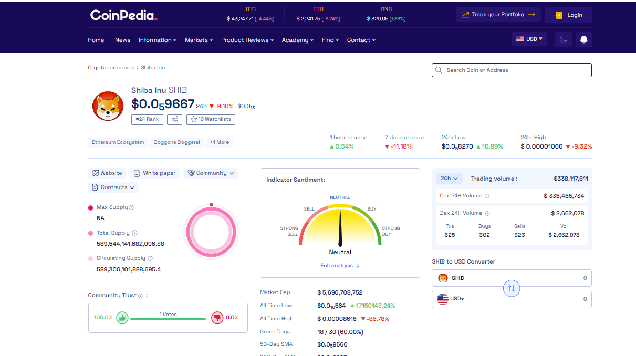The width and height of the screenshot is (636, 356).
Task: Click the Market Cap value $5,696,708,752
Action: point(340,292)
